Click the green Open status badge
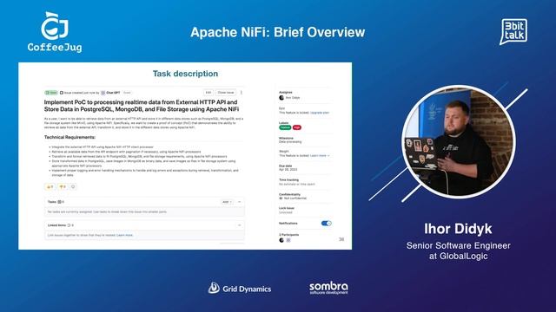Image resolution: width=556 pixels, height=312 pixels. [x=51, y=93]
